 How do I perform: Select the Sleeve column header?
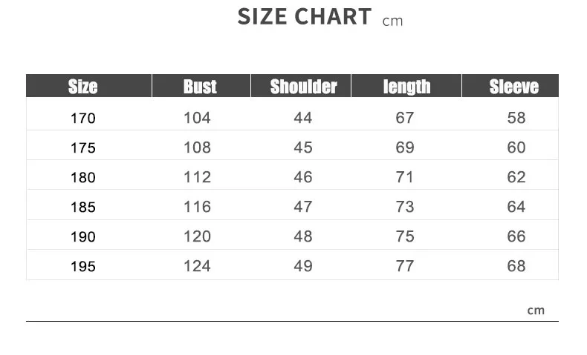click(510, 86)
